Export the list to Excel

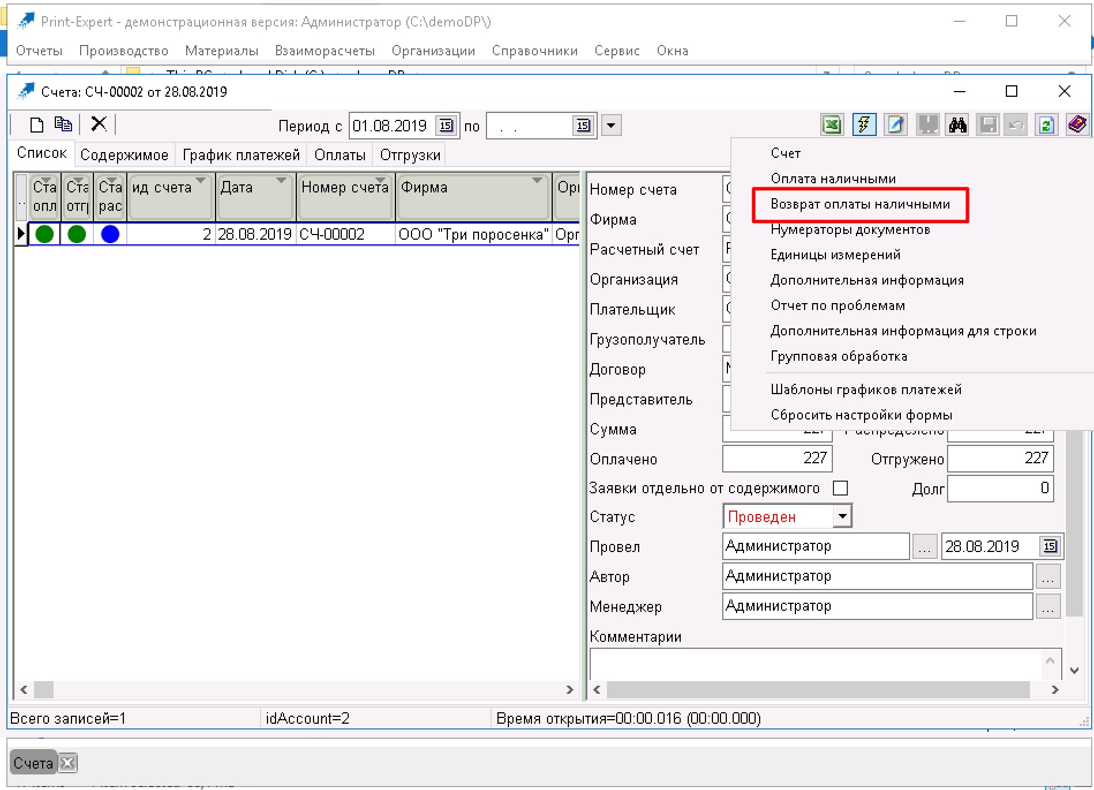(832, 124)
